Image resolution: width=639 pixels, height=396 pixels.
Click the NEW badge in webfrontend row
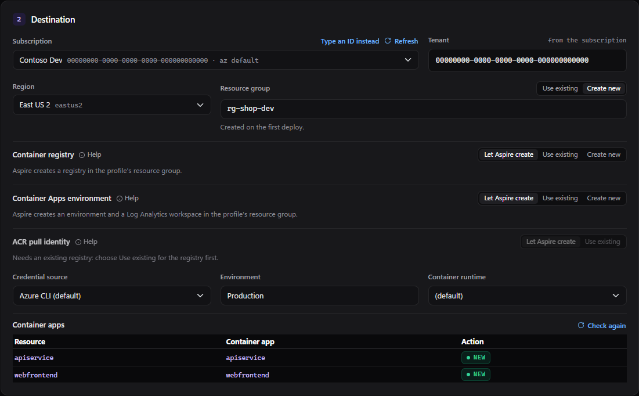click(475, 375)
